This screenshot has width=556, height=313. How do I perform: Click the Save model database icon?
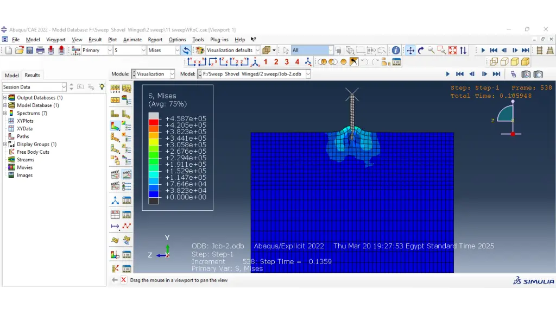click(x=30, y=51)
